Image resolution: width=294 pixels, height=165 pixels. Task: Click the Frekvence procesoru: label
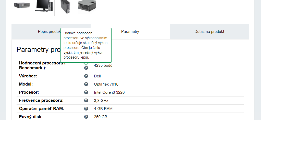tap(41, 101)
